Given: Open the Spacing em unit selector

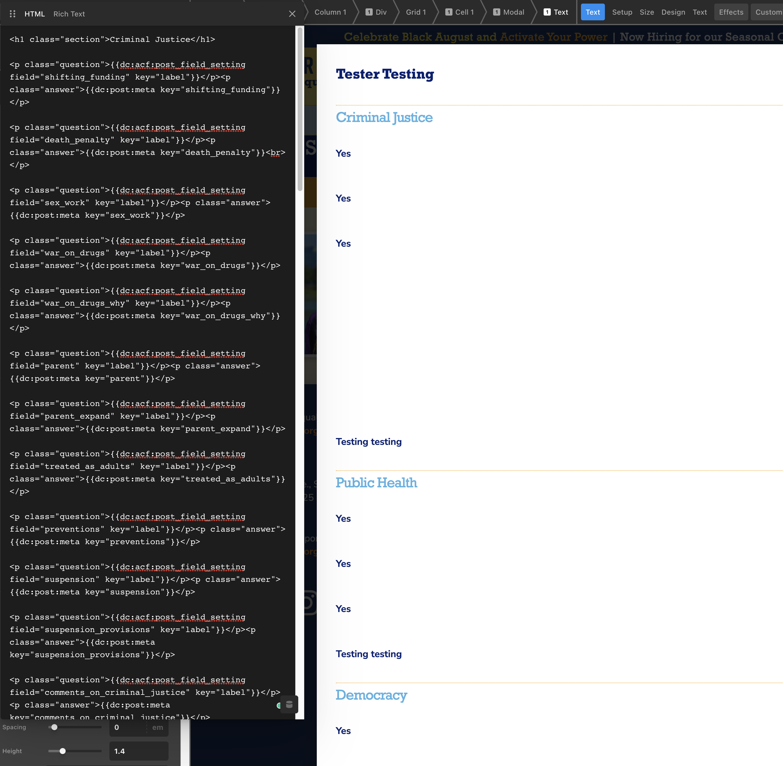Looking at the screenshot, I should point(157,727).
